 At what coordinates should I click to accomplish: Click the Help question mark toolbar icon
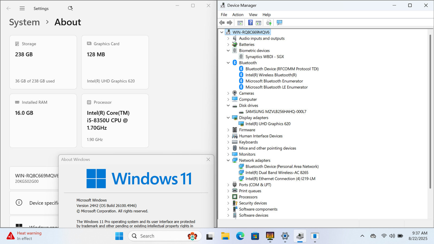click(250, 23)
